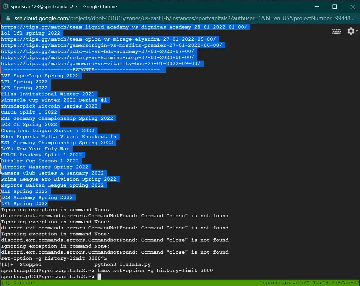Click the tmux status bar date 27-Jan-22
The width and height of the screenshot is (360, 286).
click(x=345, y=282)
